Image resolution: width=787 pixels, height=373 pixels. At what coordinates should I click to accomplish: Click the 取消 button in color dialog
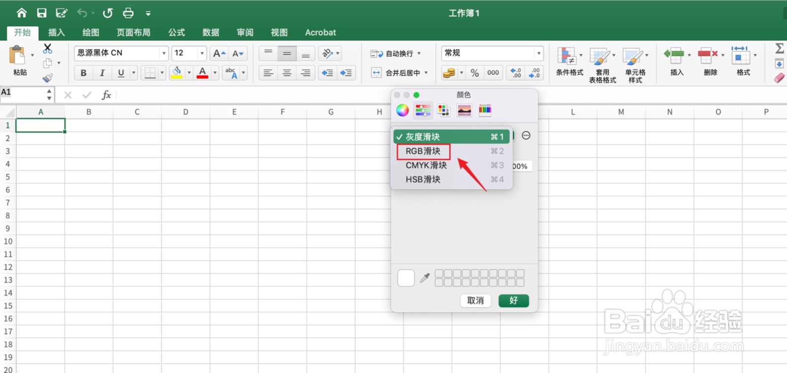[475, 301]
